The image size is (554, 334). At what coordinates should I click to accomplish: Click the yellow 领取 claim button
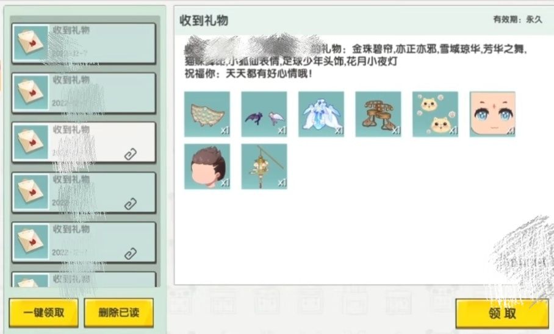point(502,313)
